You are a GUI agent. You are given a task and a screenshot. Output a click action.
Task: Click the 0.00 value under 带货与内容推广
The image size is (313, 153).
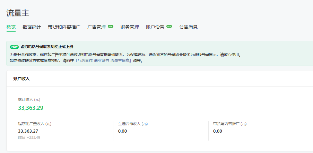click(x=218, y=131)
